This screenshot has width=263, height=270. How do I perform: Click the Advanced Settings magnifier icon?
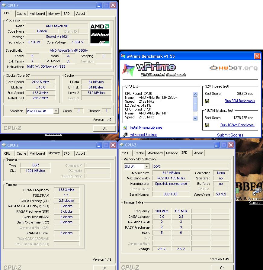(125, 135)
